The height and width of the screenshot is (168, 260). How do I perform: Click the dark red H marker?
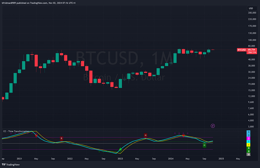point(146,135)
